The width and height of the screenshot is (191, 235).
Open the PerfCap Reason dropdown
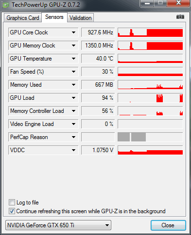click(x=73, y=137)
